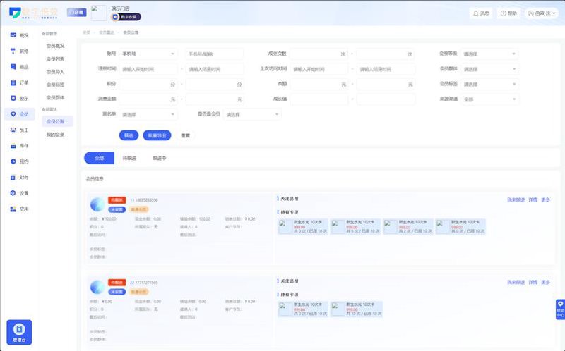Open 详情 for member 18695855596
Viewport: 565px width, 351px height.
(x=533, y=200)
